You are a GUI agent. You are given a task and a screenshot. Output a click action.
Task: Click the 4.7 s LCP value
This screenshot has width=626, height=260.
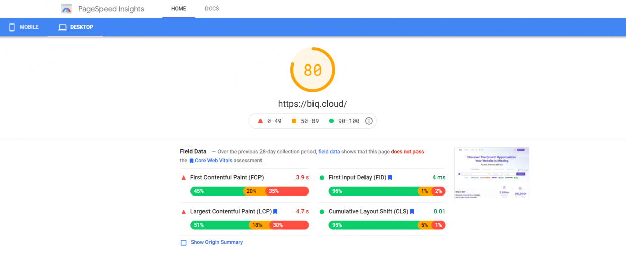tap(302, 212)
